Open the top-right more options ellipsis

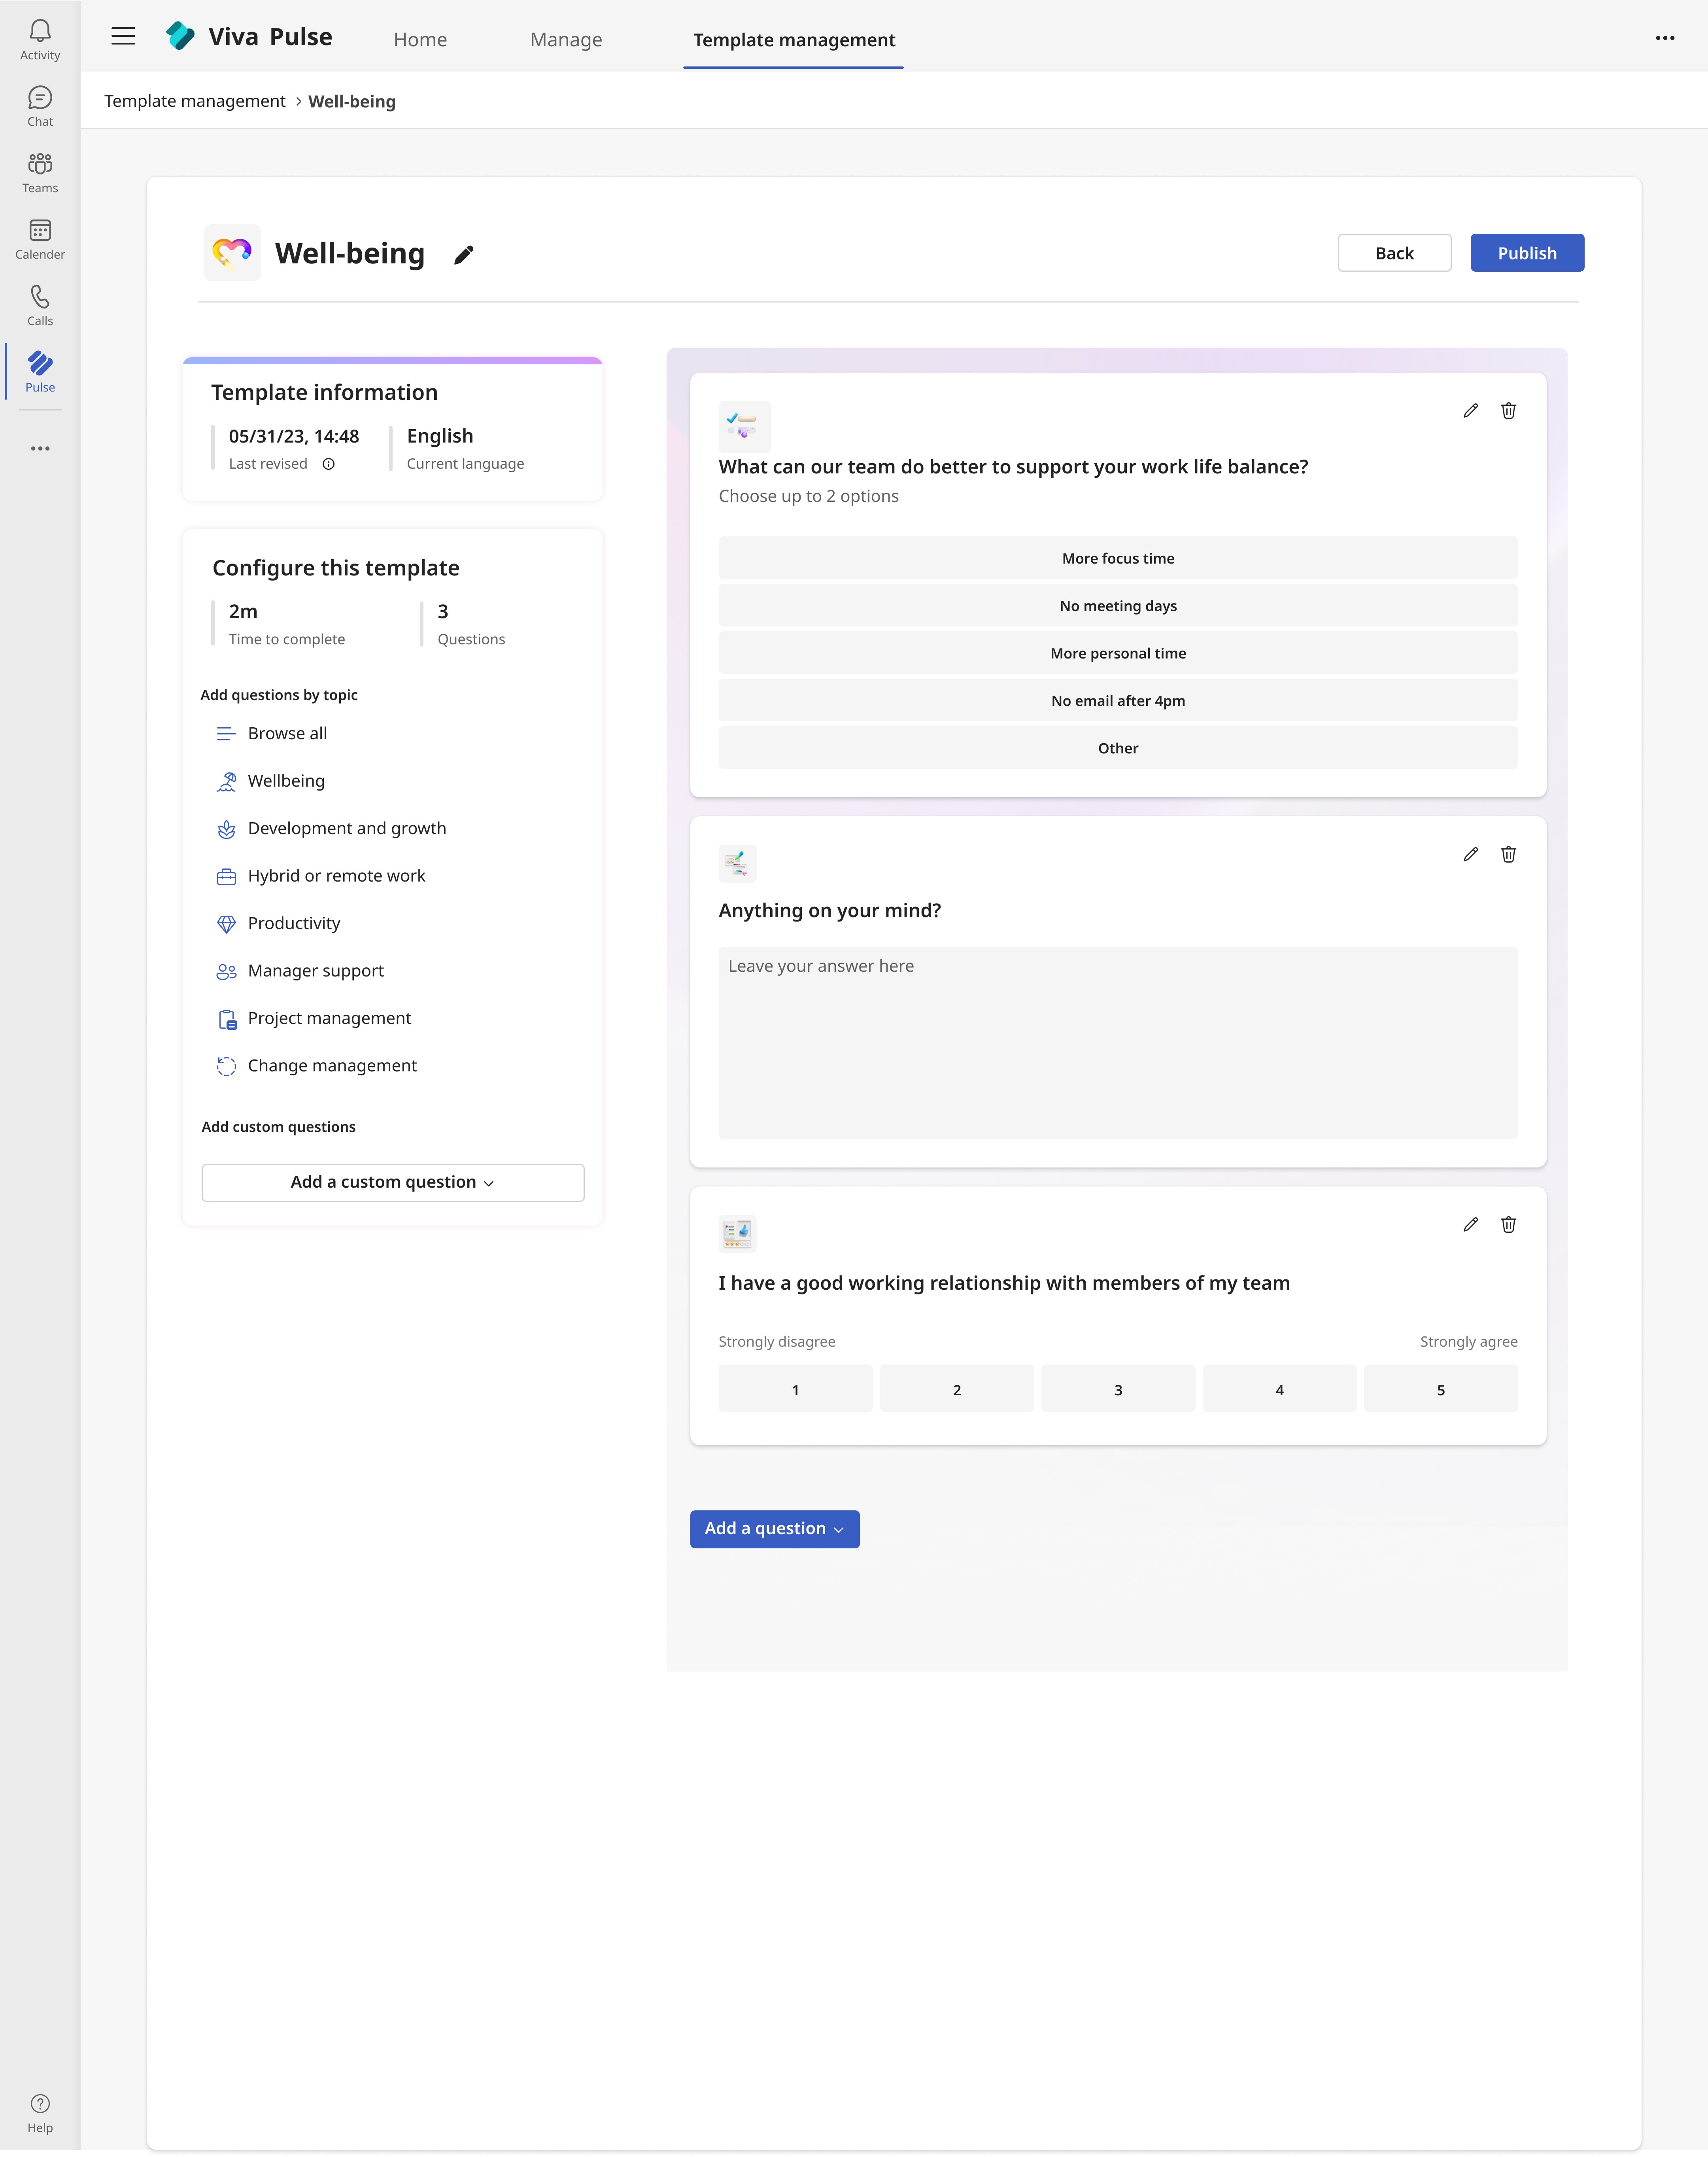(x=1664, y=38)
